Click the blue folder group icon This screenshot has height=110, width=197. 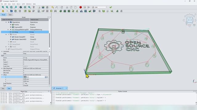click(11, 11)
